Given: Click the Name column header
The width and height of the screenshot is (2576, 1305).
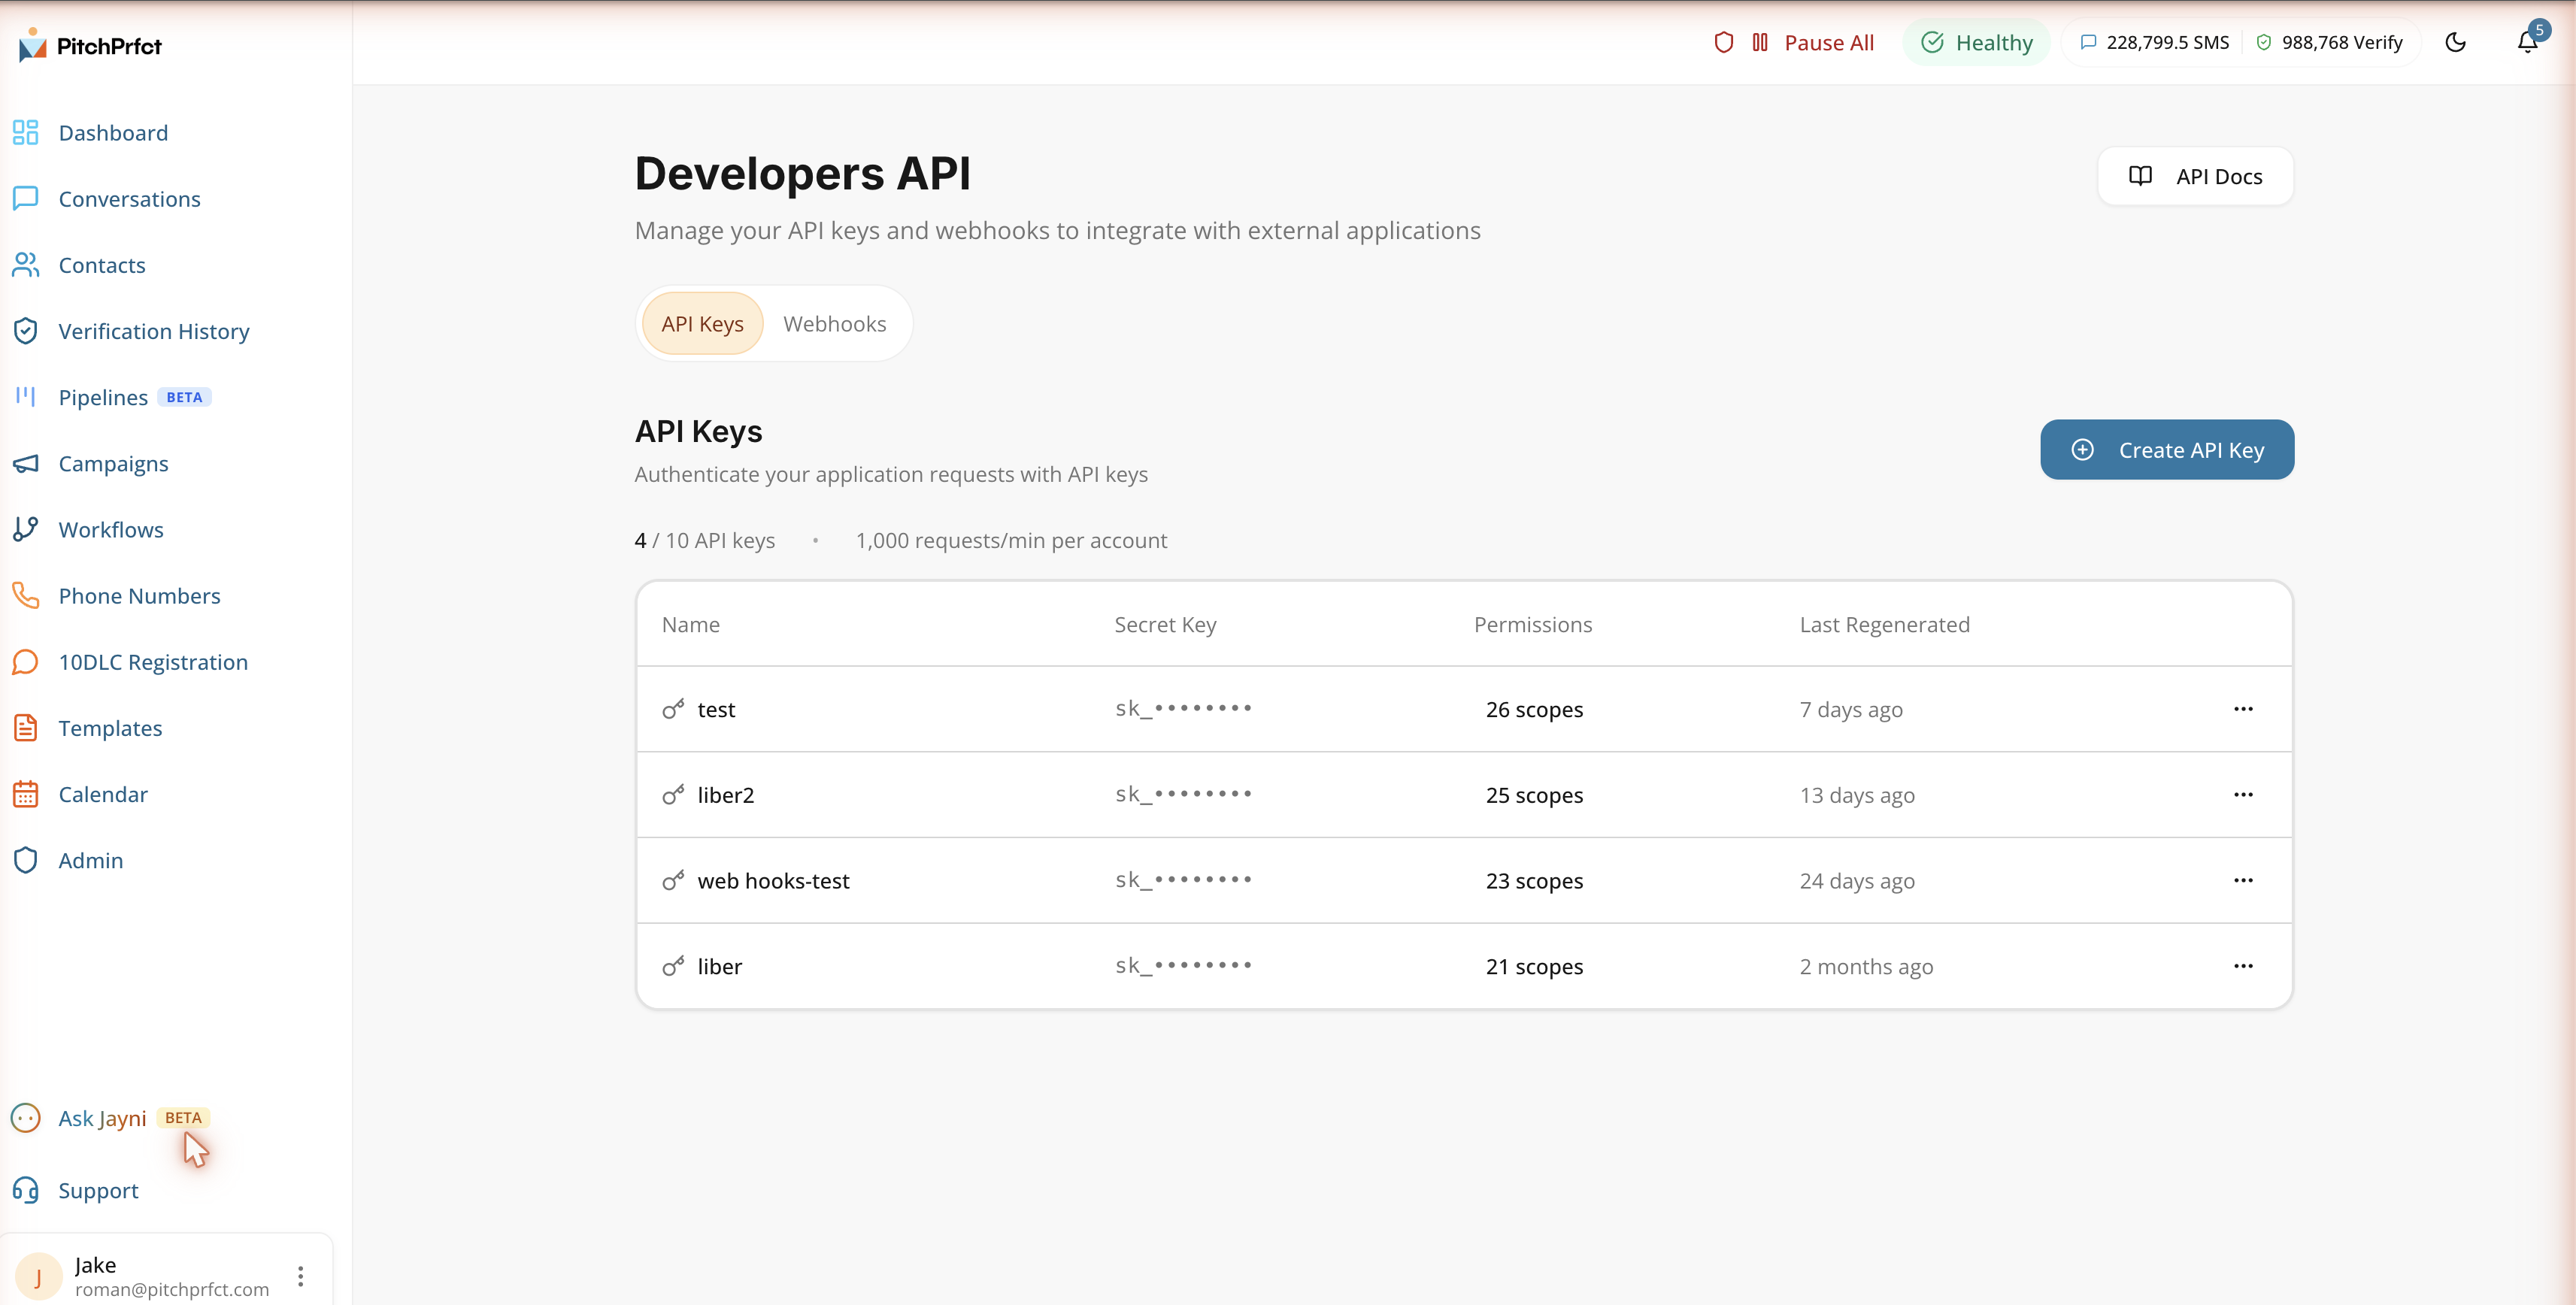Looking at the screenshot, I should click(690, 624).
